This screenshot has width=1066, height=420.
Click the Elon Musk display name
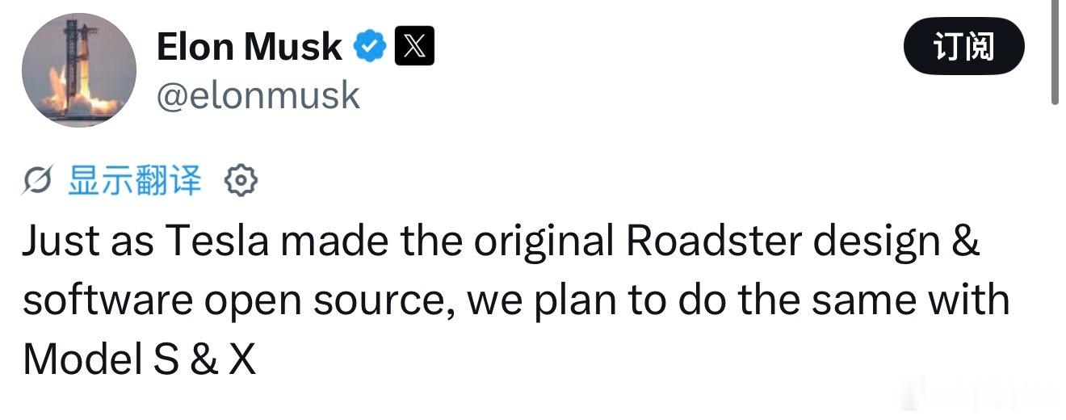point(249,47)
